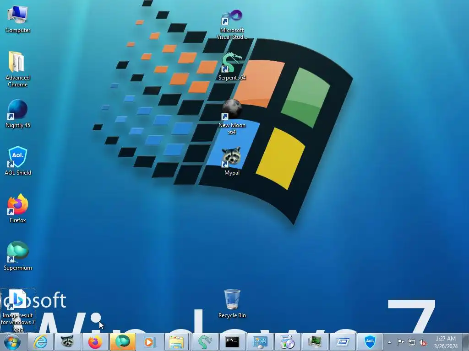Open the green monitor taskbar icon
The height and width of the screenshot is (351, 469).
click(x=315, y=342)
